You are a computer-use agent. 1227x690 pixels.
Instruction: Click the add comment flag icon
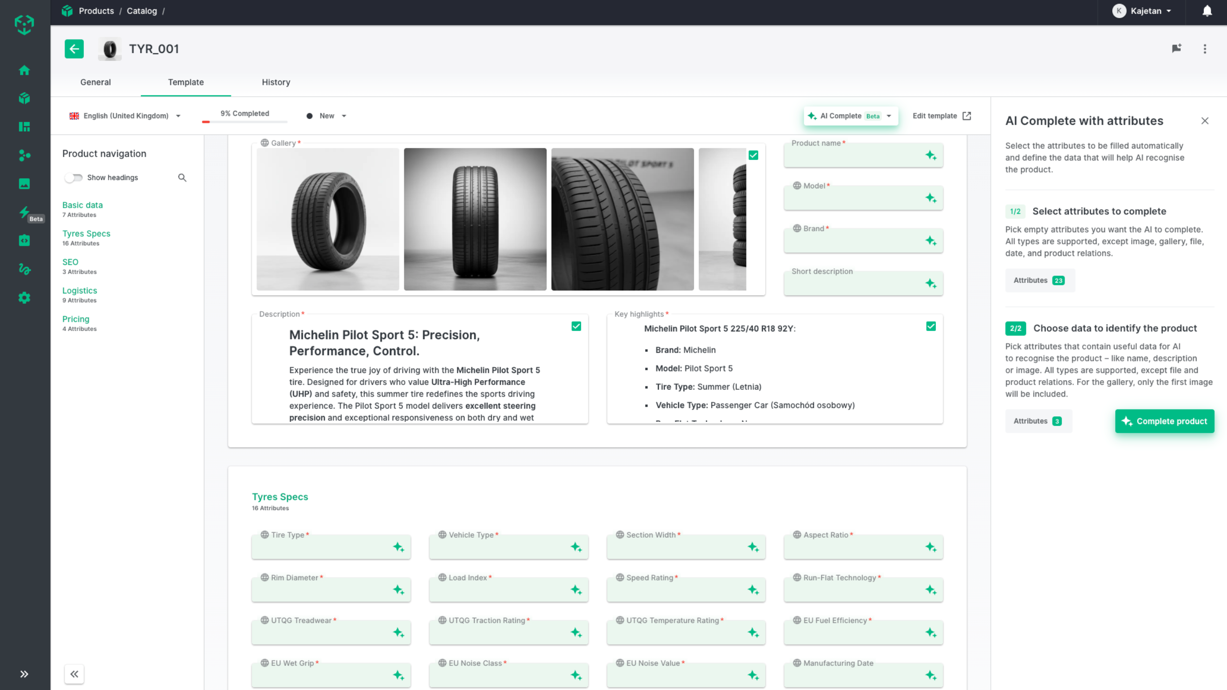coord(1176,49)
